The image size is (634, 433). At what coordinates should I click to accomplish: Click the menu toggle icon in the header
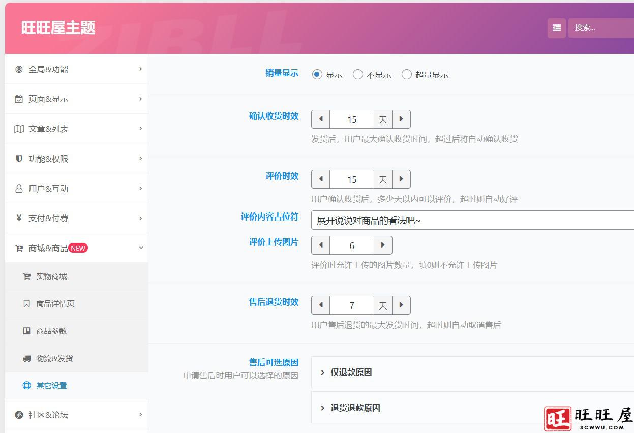556,28
